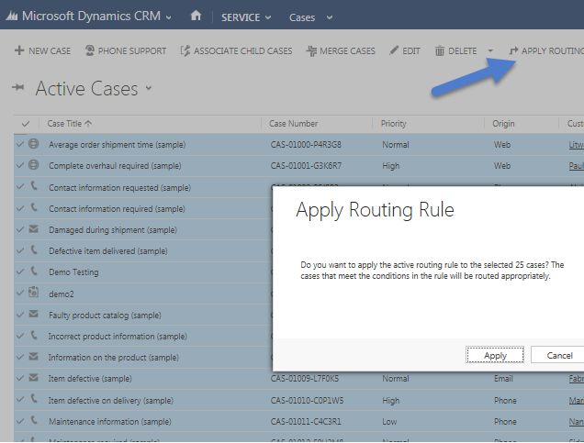Click case number CAS-01011-C4C3R1
Image resolution: width=584 pixels, height=443 pixels.
coord(306,422)
